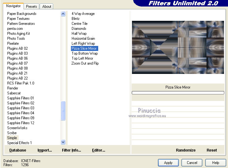Choose the Half Wrap filter

79,34
